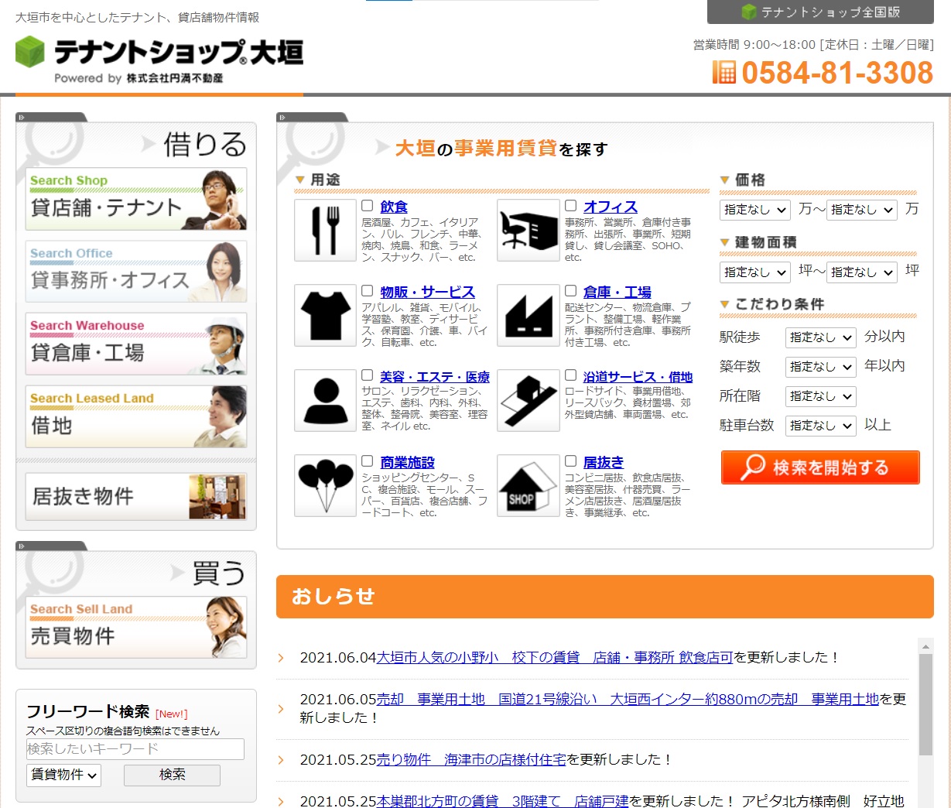Click the free-word keyword input field
Image resolution: width=951 pixels, height=808 pixels.
135,749
